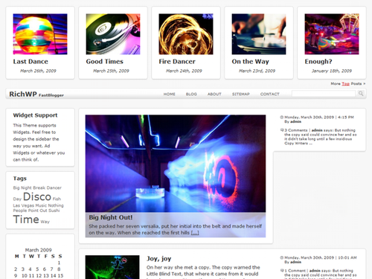Click the read more [...] link
This screenshot has height=279, width=372.
point(195,233)
